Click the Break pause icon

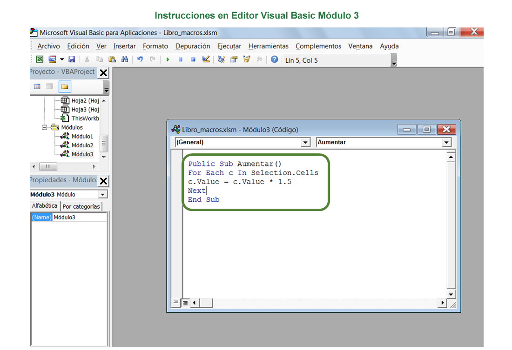[x=181, y=59]
